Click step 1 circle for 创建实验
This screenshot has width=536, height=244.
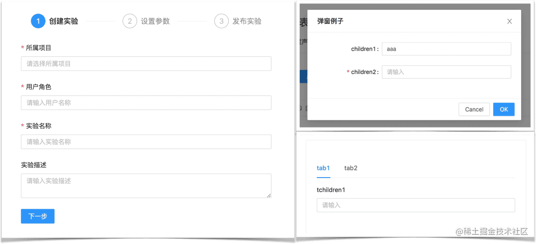pos(38,21)
